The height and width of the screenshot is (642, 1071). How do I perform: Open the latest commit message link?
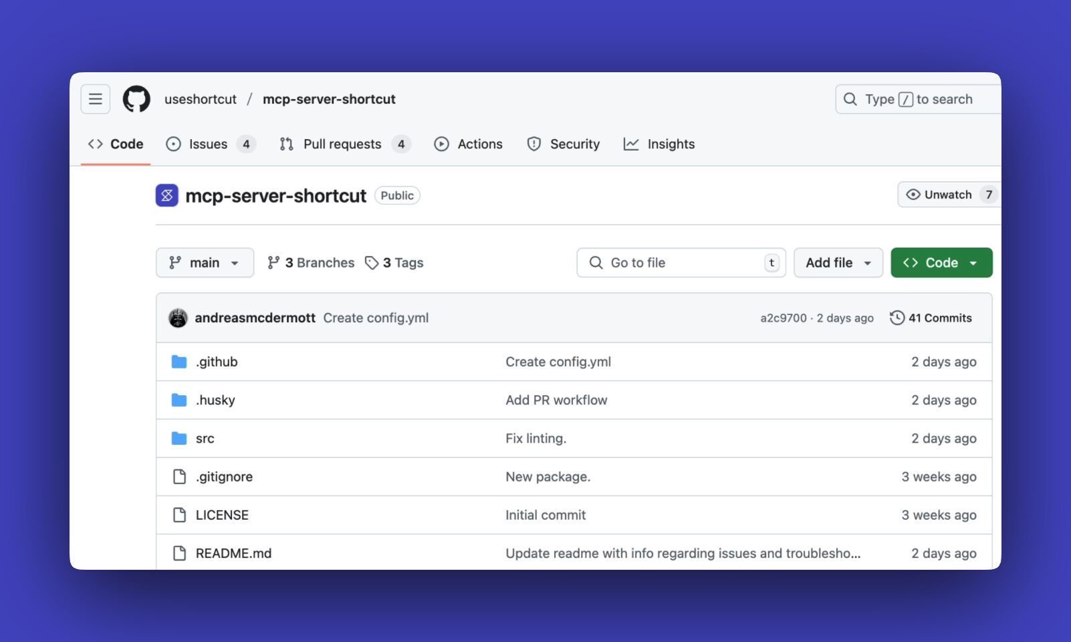coord(376,318)
